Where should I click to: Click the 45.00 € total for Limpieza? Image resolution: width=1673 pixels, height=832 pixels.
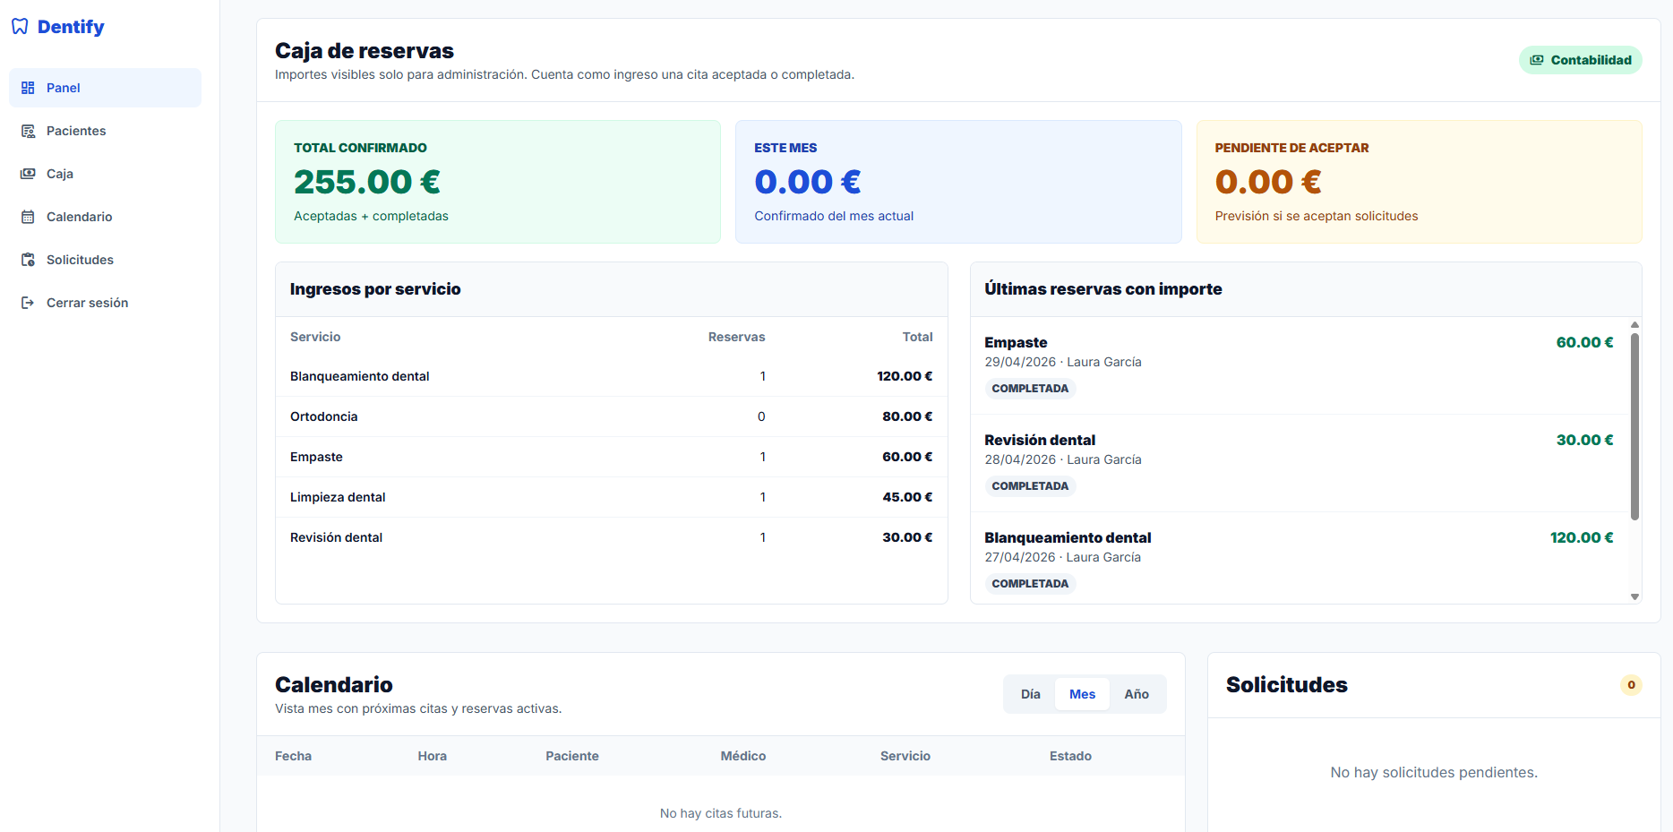(x=907, y=497)
